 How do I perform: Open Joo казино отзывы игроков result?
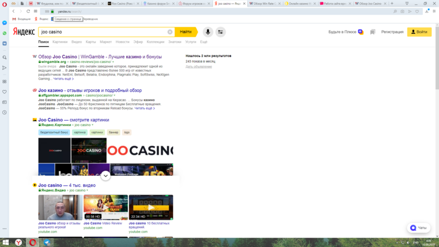[90, 90]
